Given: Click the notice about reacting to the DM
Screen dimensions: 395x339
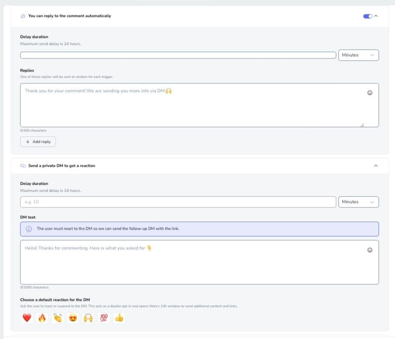Looking at the screenshot, I should 200,229.
